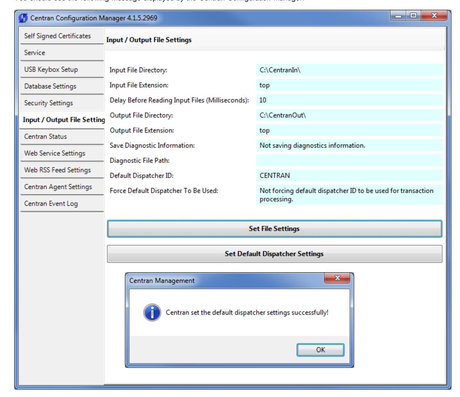Screen dimensions: 460x397
Task: Select the Input / Output File Settings tab
Action: point(62,120)
